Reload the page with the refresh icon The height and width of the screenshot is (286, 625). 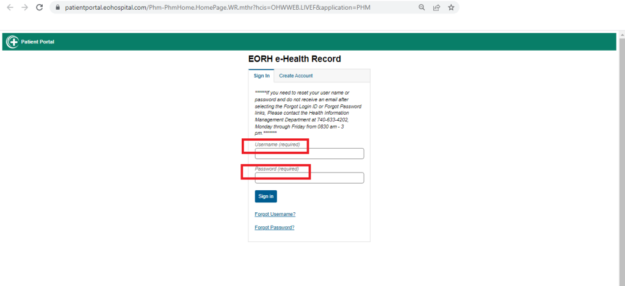pyautogui.click(x=39, y=7)
